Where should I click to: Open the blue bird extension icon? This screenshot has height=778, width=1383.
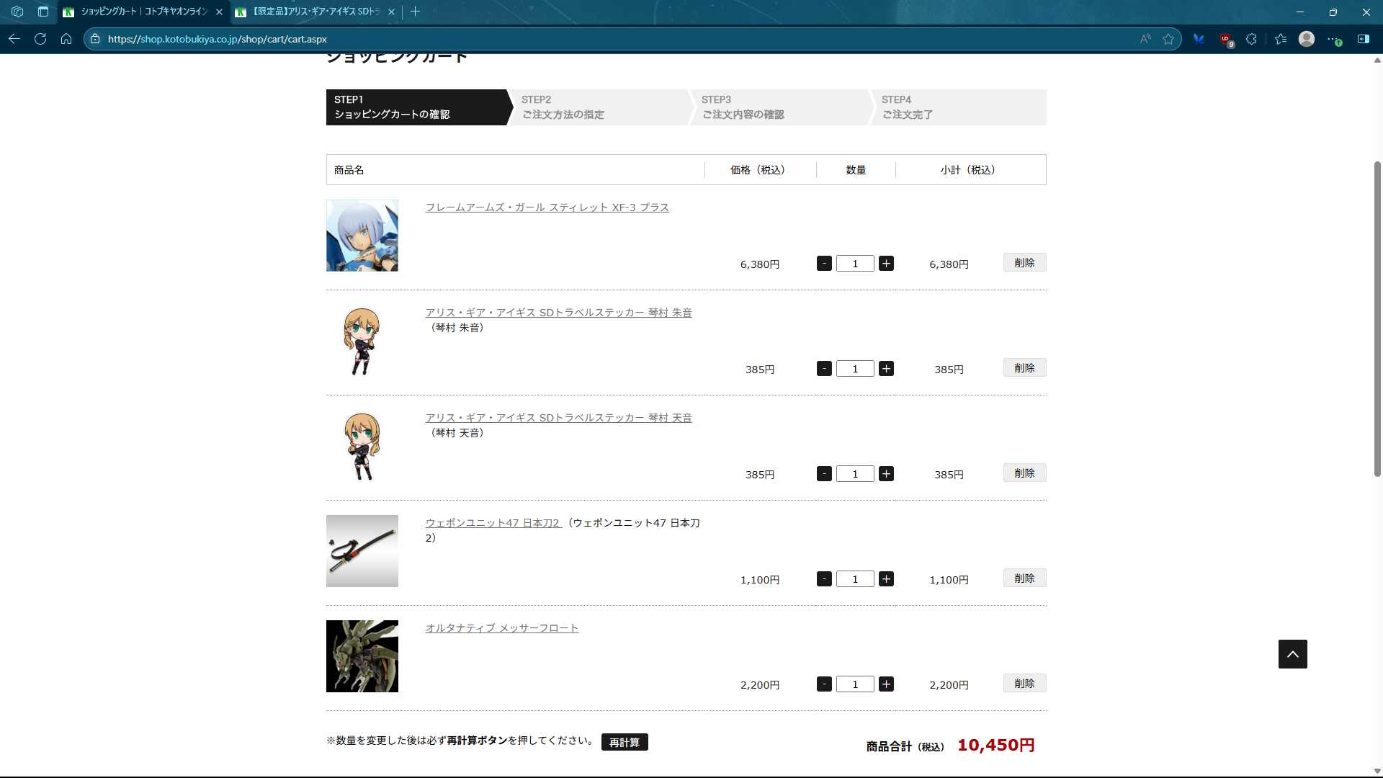(1199, 39)
